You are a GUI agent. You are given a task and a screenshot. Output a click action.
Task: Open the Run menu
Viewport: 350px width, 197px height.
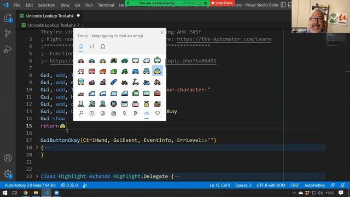[89, 5]
